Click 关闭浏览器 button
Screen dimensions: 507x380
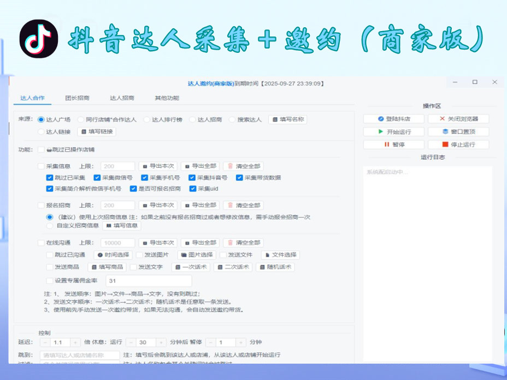458,119
